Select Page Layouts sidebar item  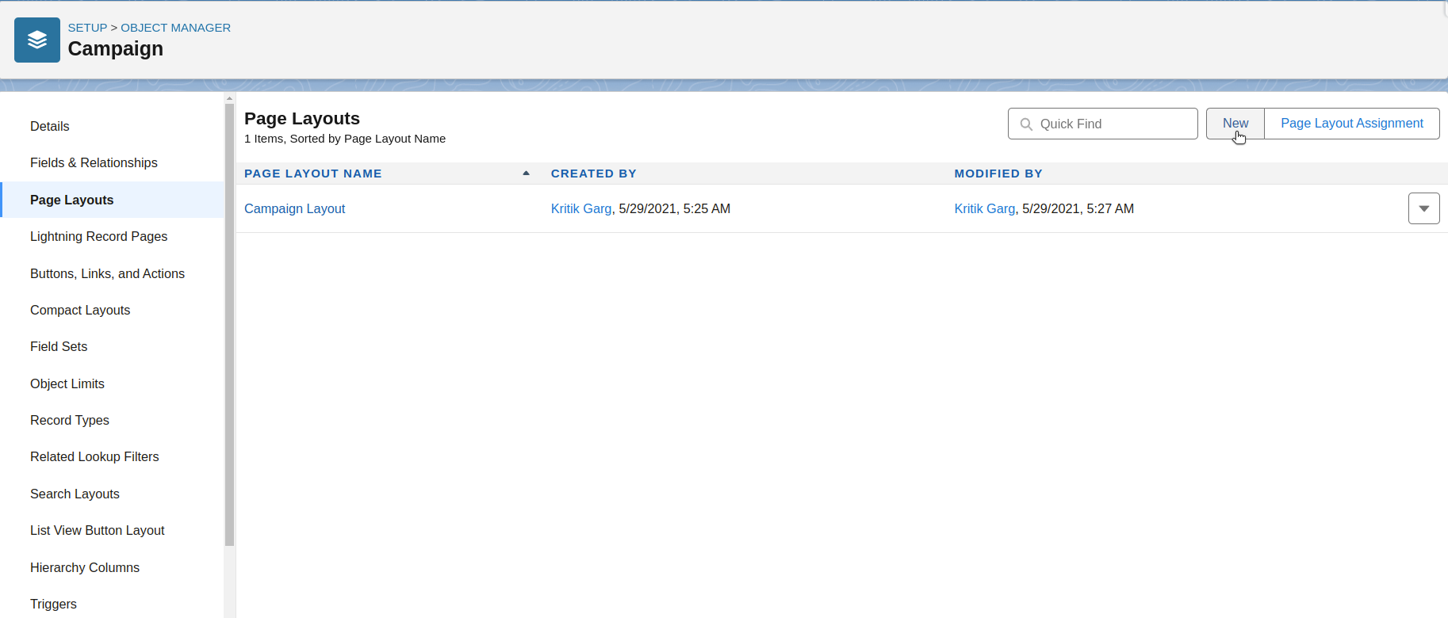click(x=113, y=200)
